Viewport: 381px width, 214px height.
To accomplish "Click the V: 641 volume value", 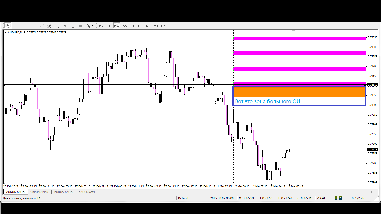I will [321, 198].
